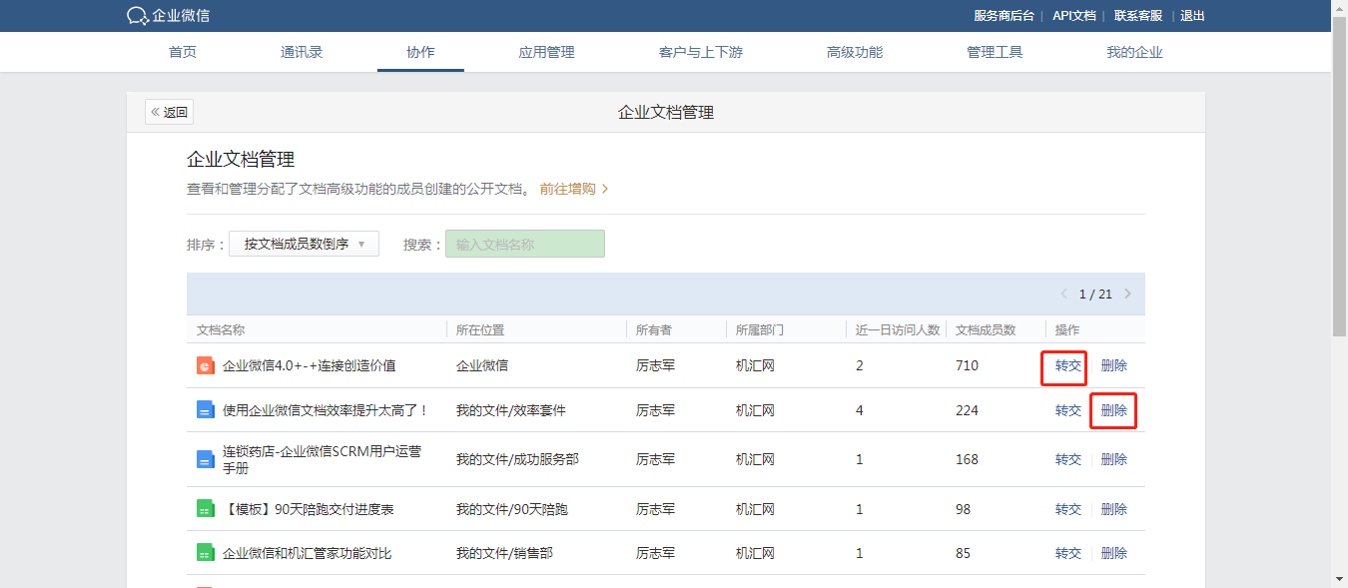Open 服务商后台 link

1004,16
